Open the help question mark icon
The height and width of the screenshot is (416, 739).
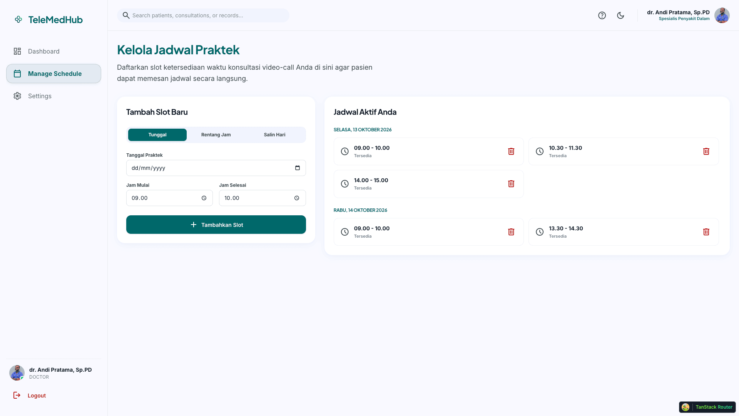(602, 15)
